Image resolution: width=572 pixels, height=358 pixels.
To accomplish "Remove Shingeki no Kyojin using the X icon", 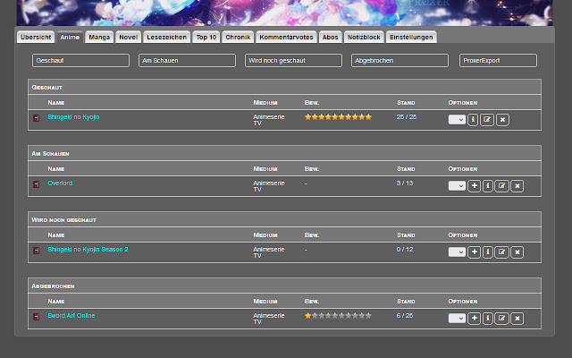I will pyautogui.click(x=502, y=120).
